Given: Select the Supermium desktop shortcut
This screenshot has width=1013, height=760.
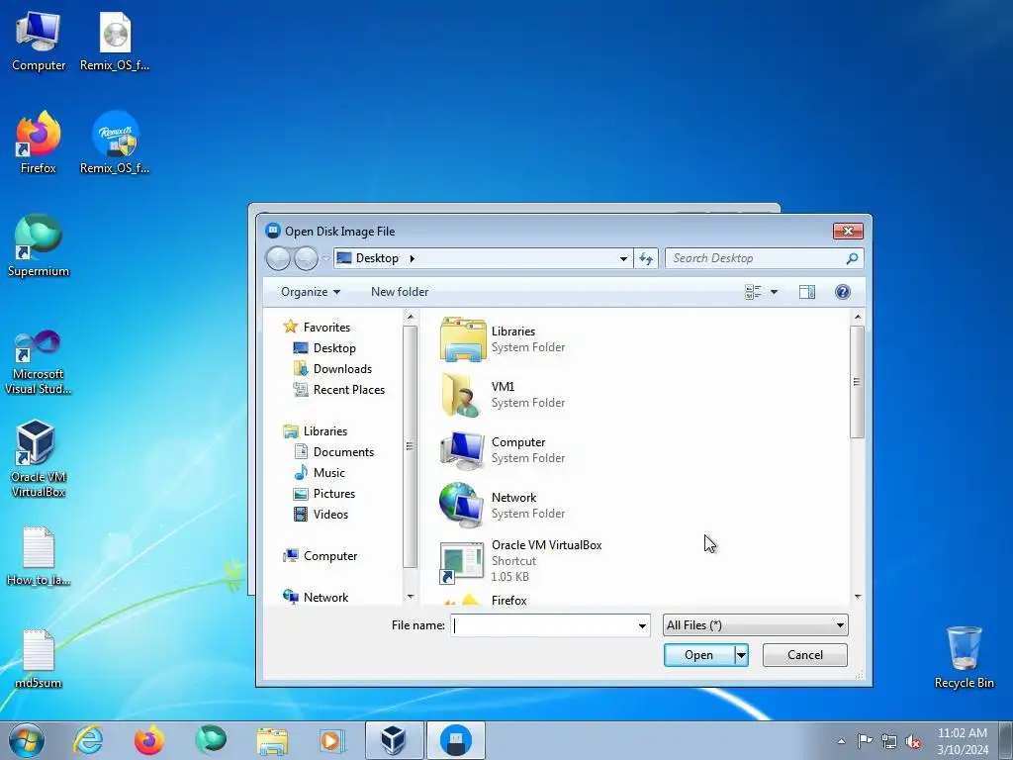Looking at the screenshot, I should 39,245.
